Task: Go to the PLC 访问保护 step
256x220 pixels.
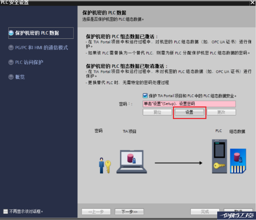Action: point(29,62)
